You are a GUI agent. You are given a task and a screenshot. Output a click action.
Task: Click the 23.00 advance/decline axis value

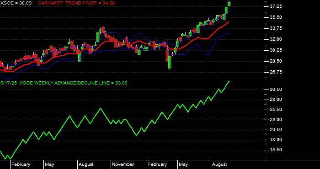pos(276,120)
